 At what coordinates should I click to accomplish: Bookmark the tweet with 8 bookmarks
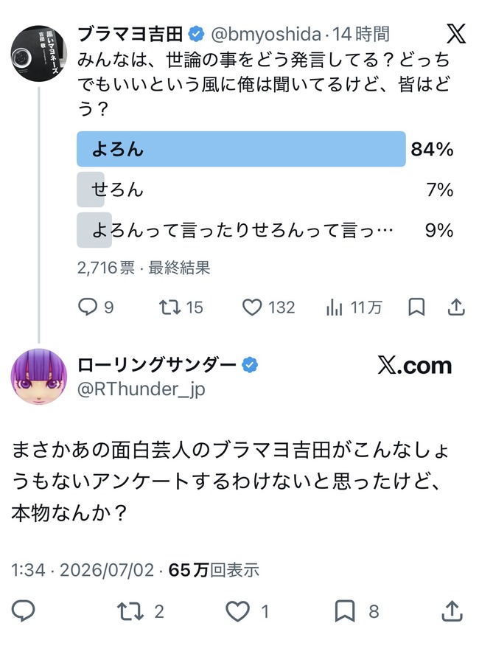(x=345, y=611)
